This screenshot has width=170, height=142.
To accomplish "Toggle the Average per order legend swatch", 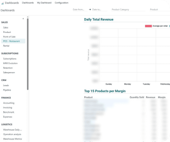I will (x=148, y=26).
